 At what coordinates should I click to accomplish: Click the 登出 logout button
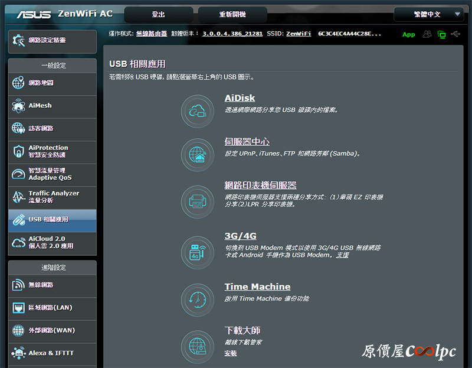[159, 14]
